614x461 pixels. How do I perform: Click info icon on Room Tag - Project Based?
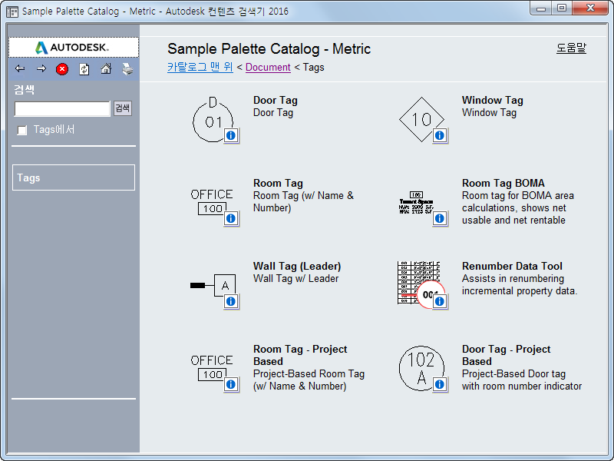coord(231,384)
